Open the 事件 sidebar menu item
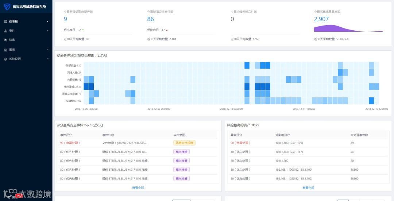This screenshot has width=394, height=201. pyautogui.click(x=26, y=31)
